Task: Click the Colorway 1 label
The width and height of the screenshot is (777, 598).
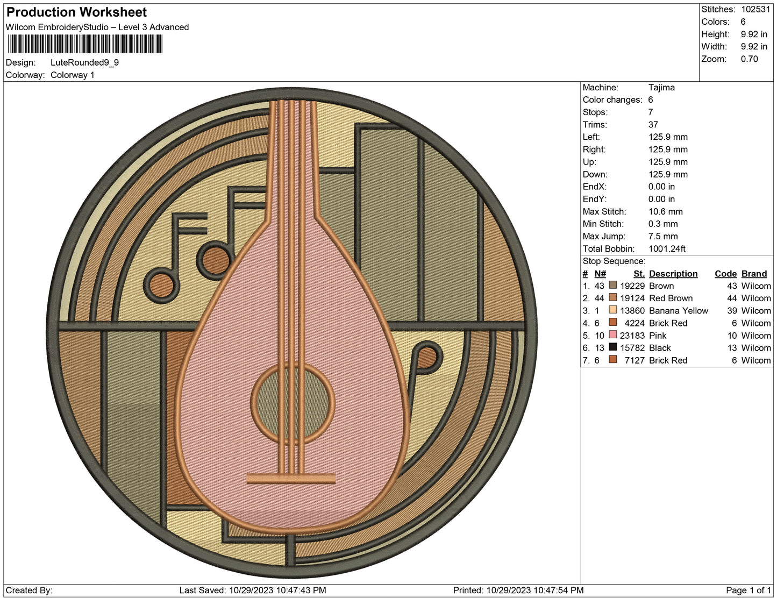Action: (73, 75)
